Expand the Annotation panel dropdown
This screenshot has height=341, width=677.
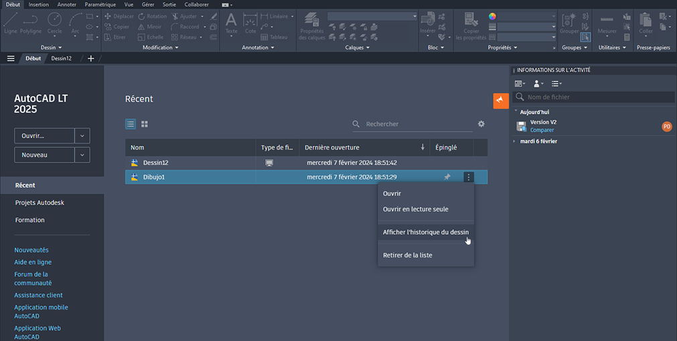point(258,47)
